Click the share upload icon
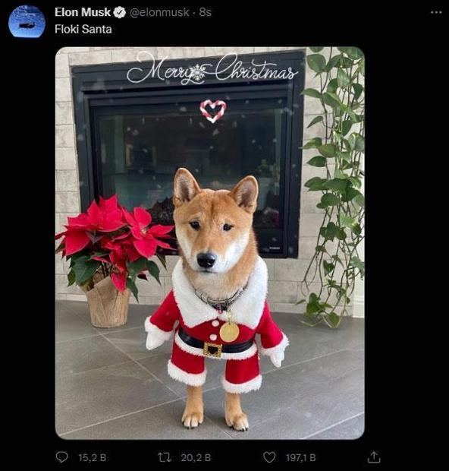 [x=374, y=457]
